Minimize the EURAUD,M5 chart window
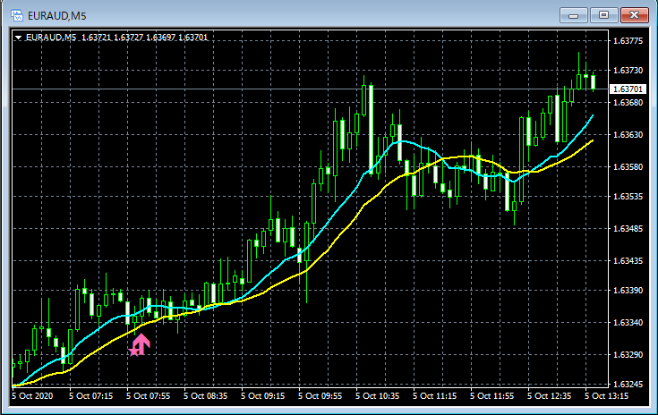This screenshot has width=658, height=415. click(573, 15)
